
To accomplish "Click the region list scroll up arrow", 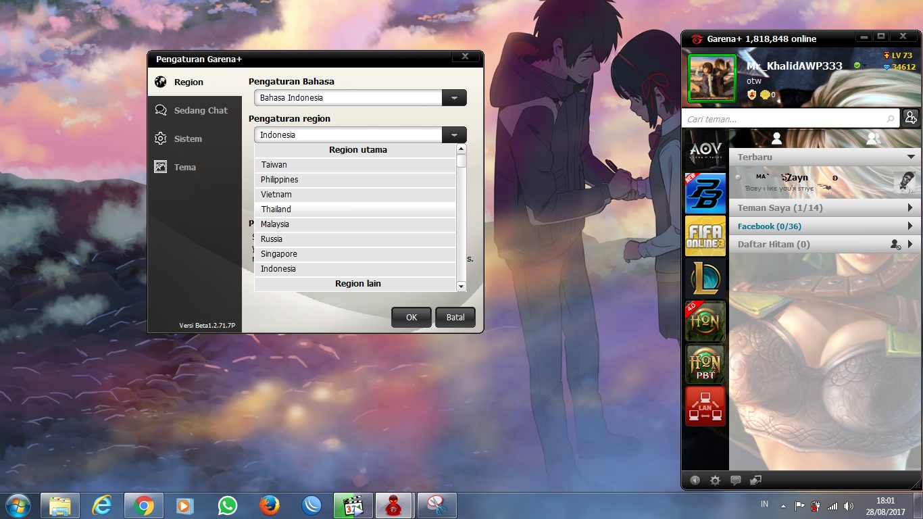I will pos(461,149).
